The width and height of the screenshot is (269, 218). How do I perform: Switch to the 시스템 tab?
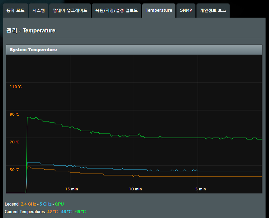(39, 10)
